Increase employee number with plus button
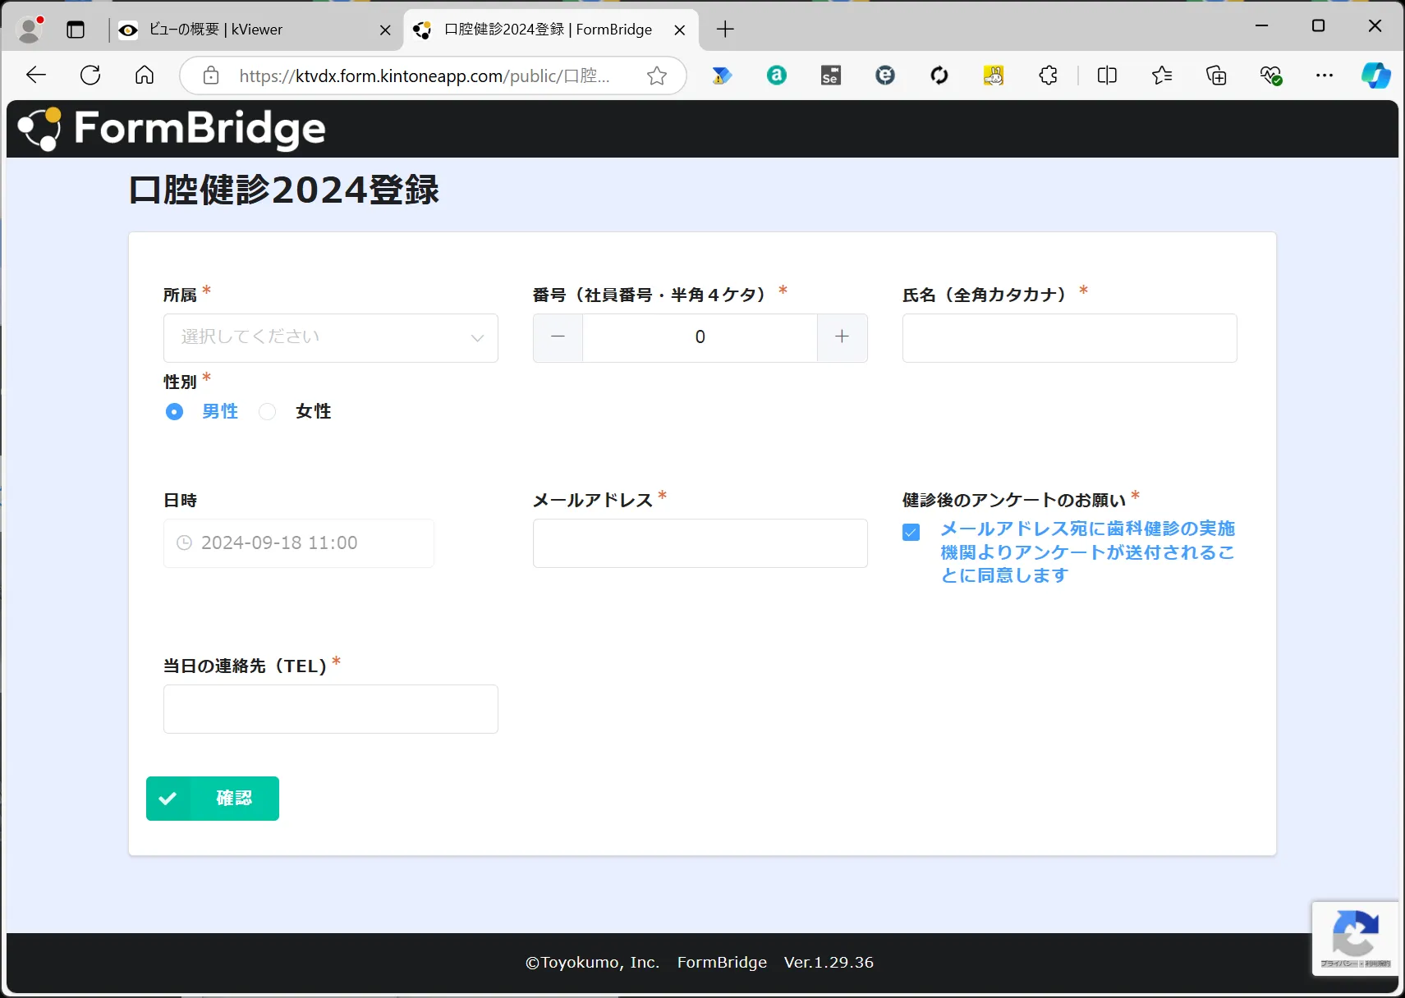This screenshot has width=1405, height=998. [842, 337]
